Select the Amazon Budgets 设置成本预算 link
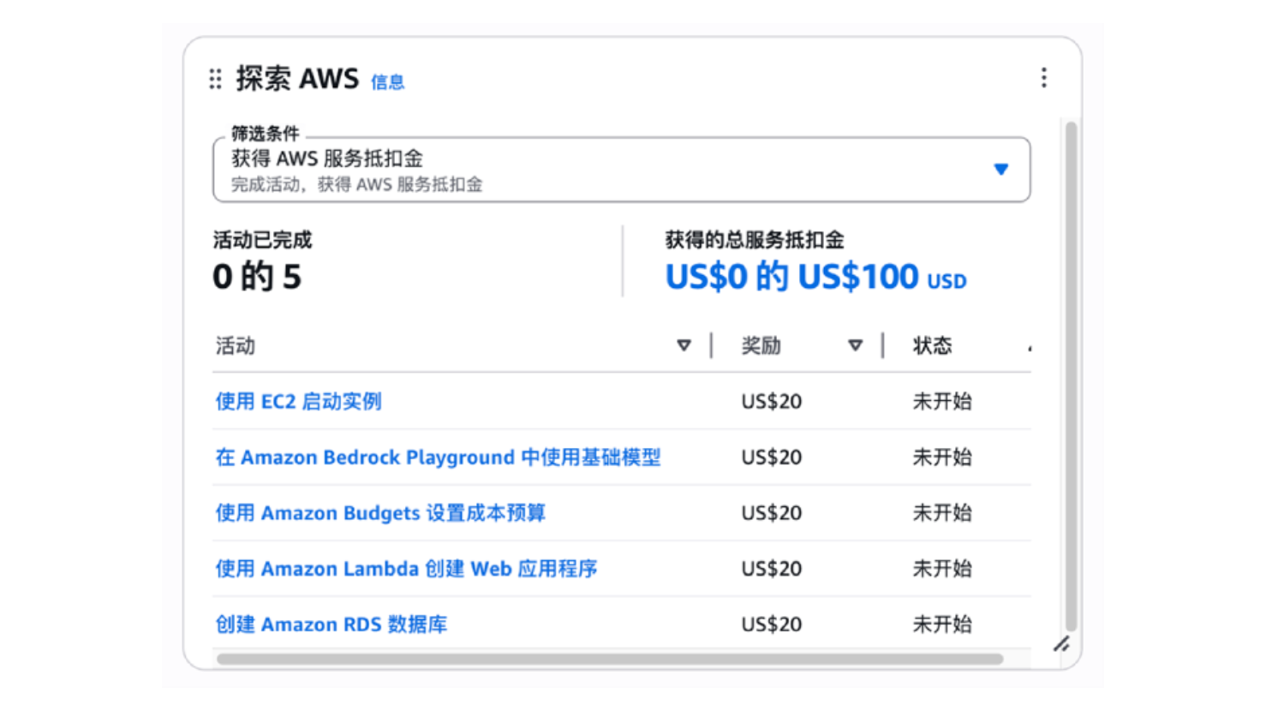1266x711 pixels. click(380, 513)
